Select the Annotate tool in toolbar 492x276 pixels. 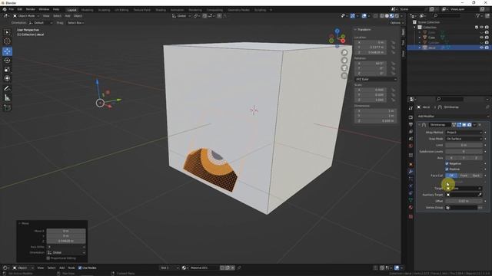click(x=7, y=89)
